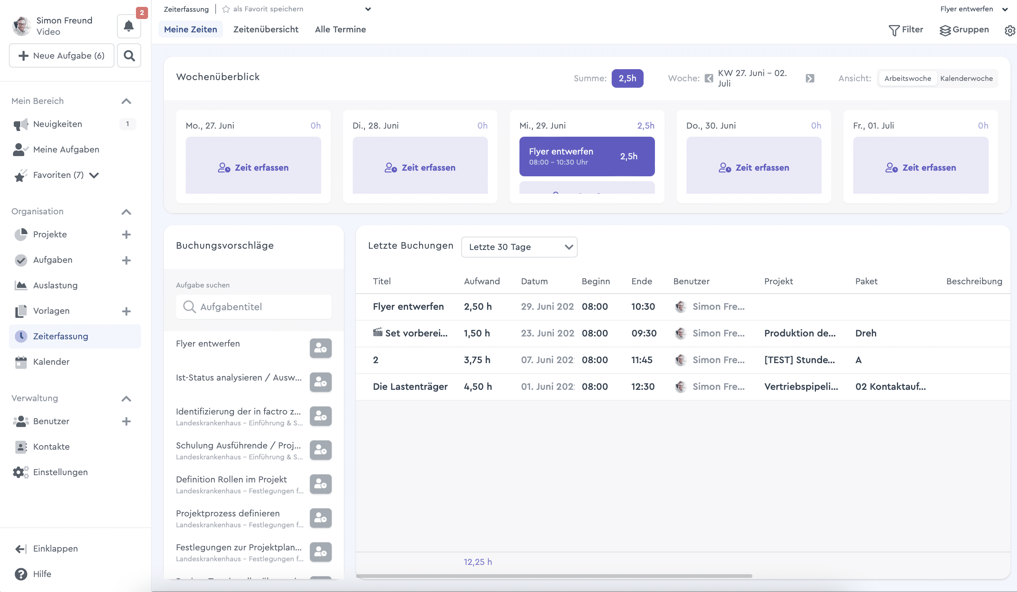Open Kontakte in sidebar
Image resolution: width=1017 pixels, height=592 pixels.
pyautogui.click(x=75, y=447)
